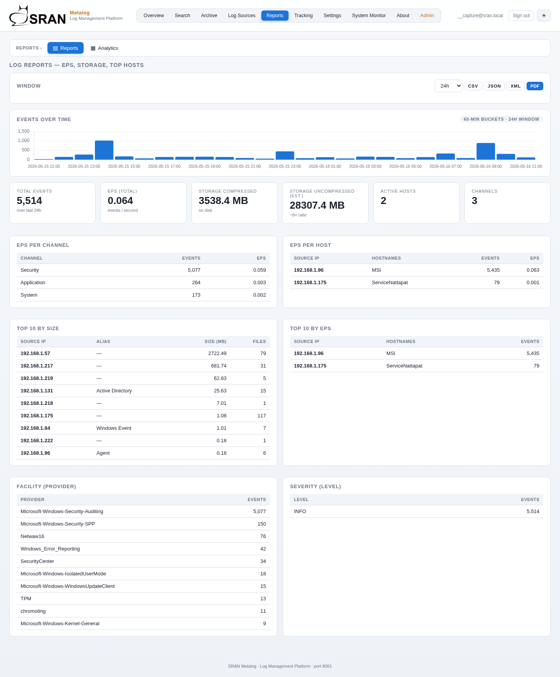The image size is (560, 677).
Task: Open the Overview nav tab
Action: (154, 16)
